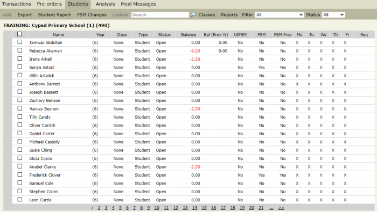
Task: Switch to the Pre-orders tab
Action: pyautogui.click(x=50, y=4)
